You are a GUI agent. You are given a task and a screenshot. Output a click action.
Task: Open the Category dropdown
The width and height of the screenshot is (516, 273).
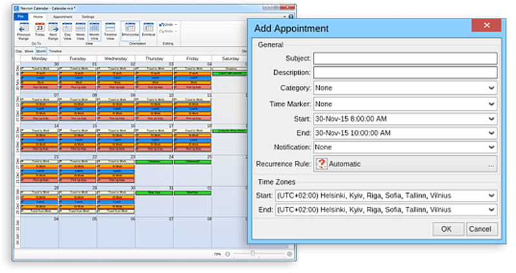tap(405, 88)
